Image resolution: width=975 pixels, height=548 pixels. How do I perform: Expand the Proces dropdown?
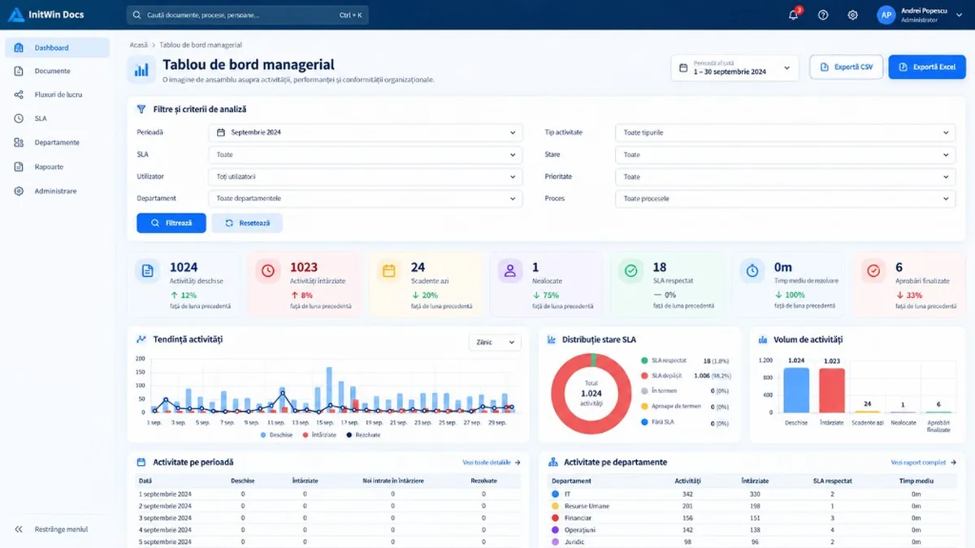(x=785, y=198)
